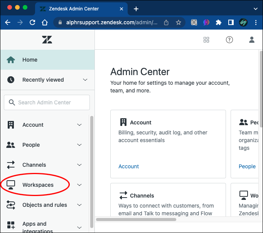Click the Workspaces monitor icon in sidebar
The height and width of the screenshot is (233, 263).
pos(11,185)
